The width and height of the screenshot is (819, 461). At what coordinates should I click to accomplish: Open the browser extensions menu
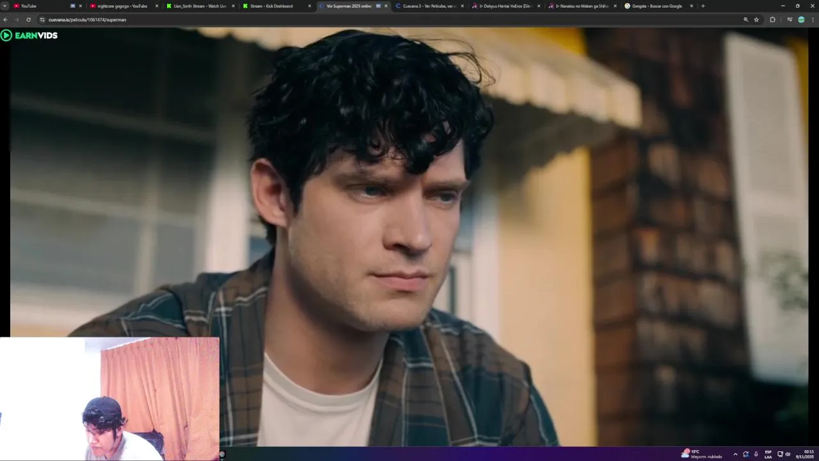(772, 20)
